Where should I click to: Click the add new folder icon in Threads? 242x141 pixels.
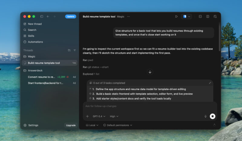69,50
